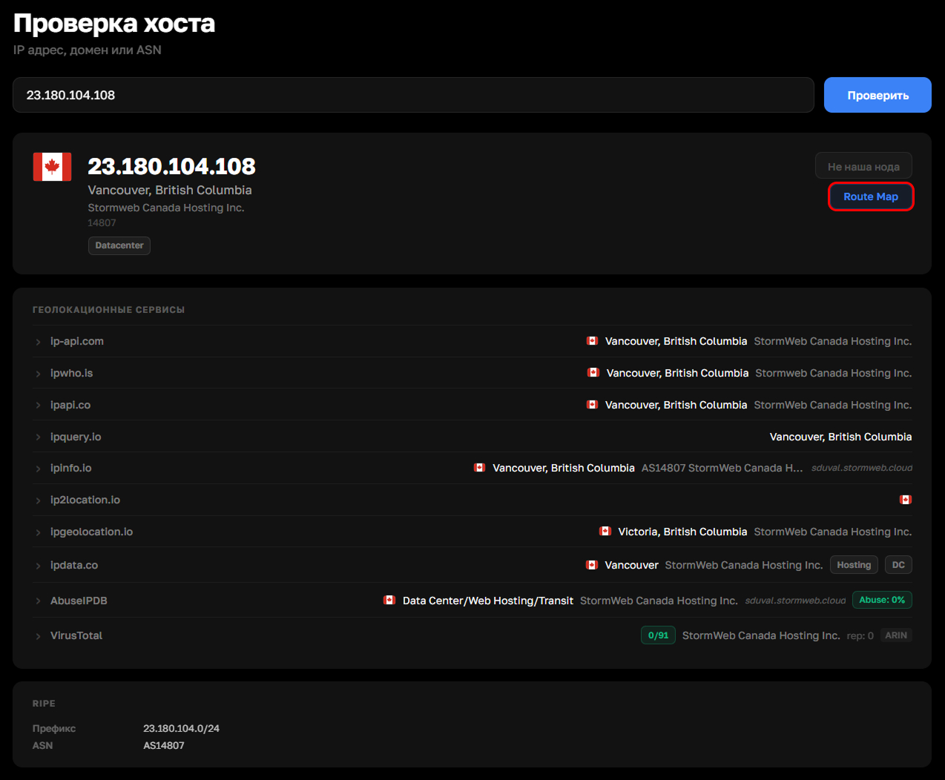This screenshot has width=945, height=780.
Task: Click the ipgeolocation.io service name
Action: [x=91, y=532]
